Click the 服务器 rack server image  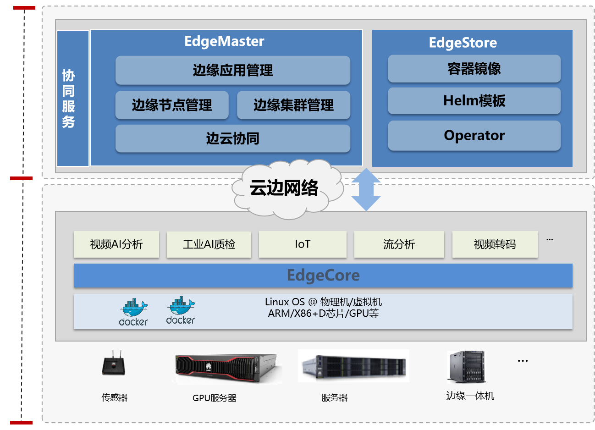(x=353, y=366)
